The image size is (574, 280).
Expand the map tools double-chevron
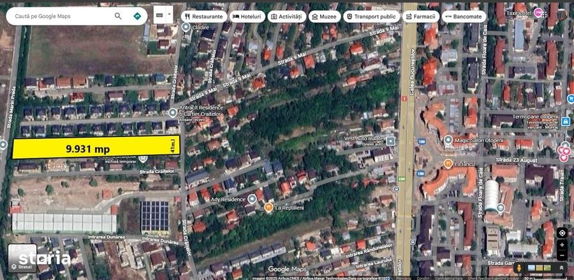coord(561,268)
